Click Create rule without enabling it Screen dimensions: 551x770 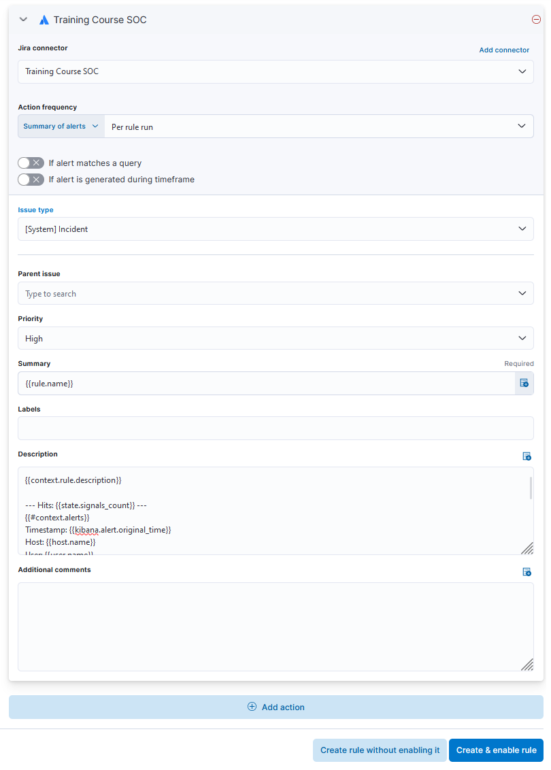(380, 750)
